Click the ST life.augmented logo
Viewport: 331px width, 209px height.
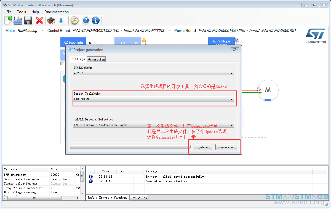(315, 36)
